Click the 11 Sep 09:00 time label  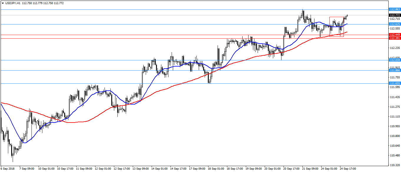tap(84, 169)
